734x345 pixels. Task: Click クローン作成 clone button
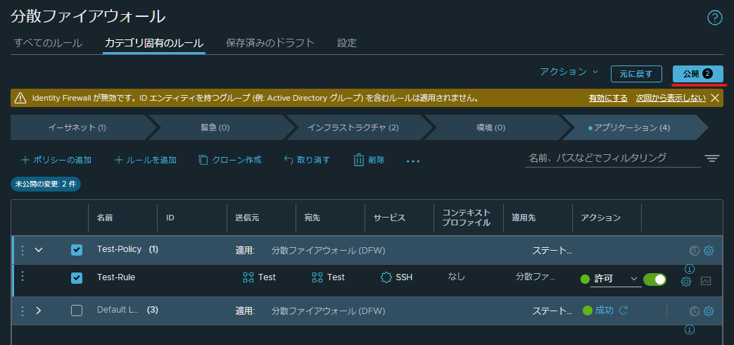click(230, 160)
